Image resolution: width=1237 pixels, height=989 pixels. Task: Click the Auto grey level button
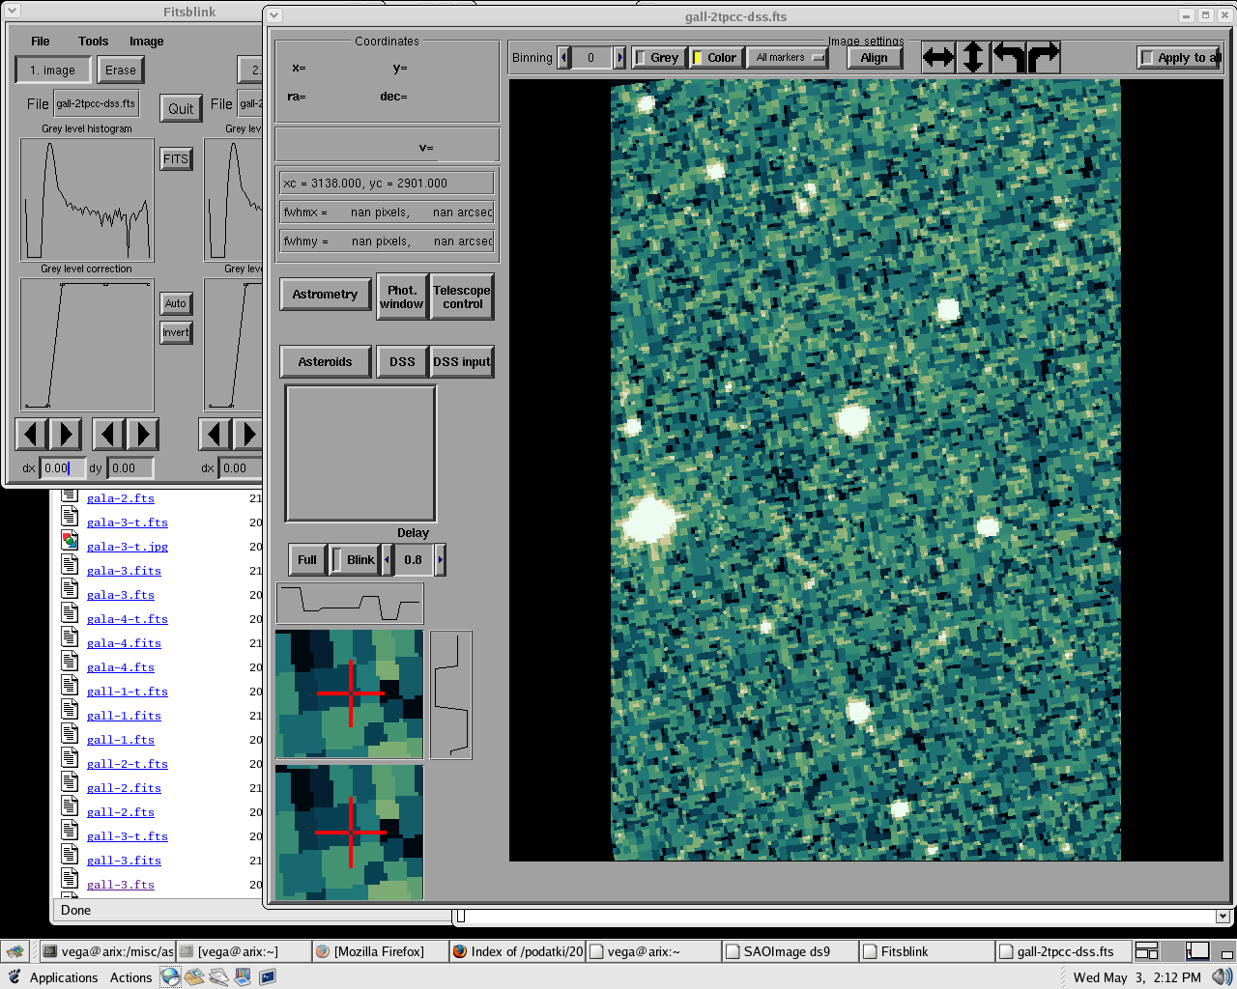(x=176, y=304)
